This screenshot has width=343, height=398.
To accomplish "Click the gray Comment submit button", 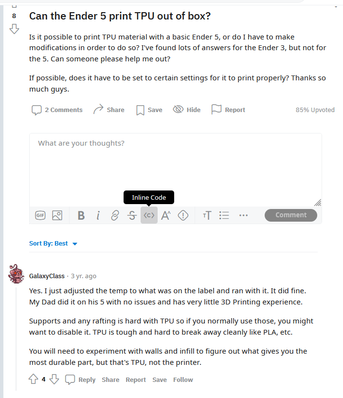I will pos(291,215).
